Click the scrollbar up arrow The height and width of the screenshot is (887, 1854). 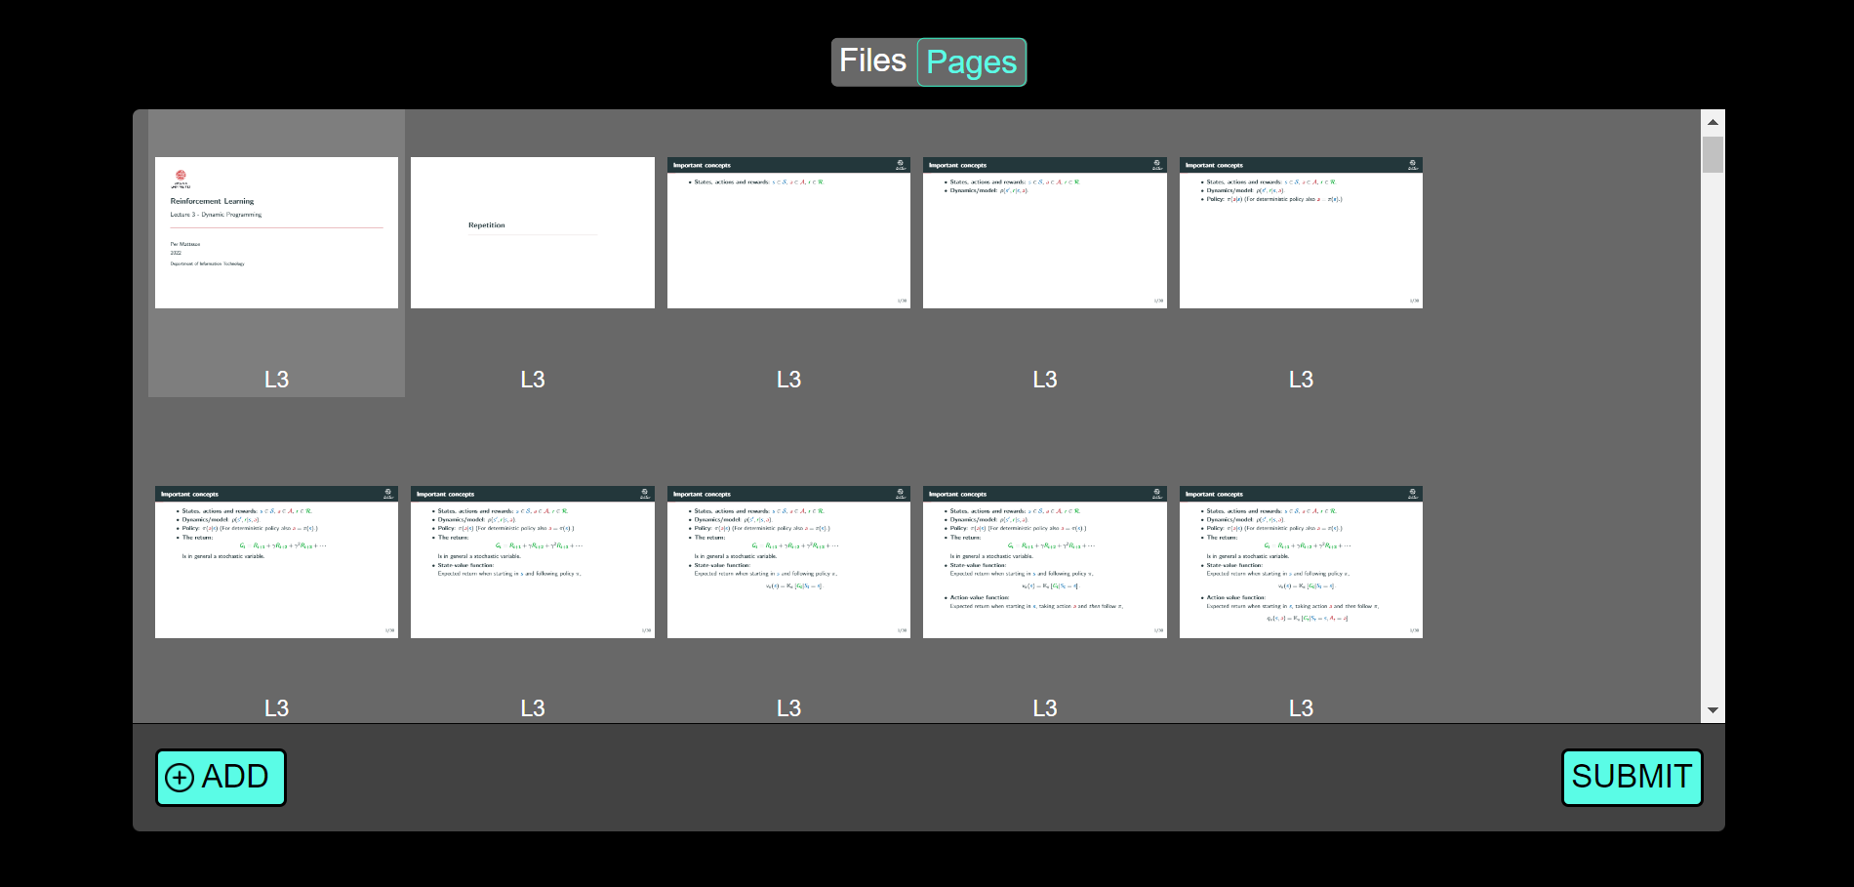(x=1713, y=121)
